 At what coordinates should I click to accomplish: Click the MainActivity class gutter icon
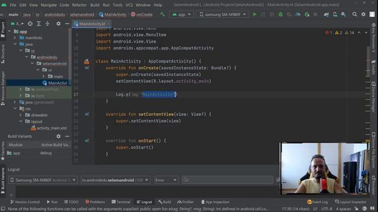tap(87, 61)
